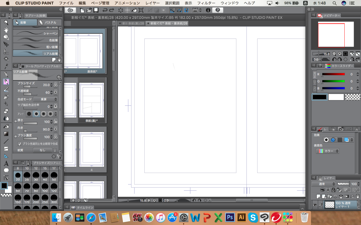This screenshot has width=361, height=225.
Task: Click the red R color slider
Action: [x=333, y=74]
